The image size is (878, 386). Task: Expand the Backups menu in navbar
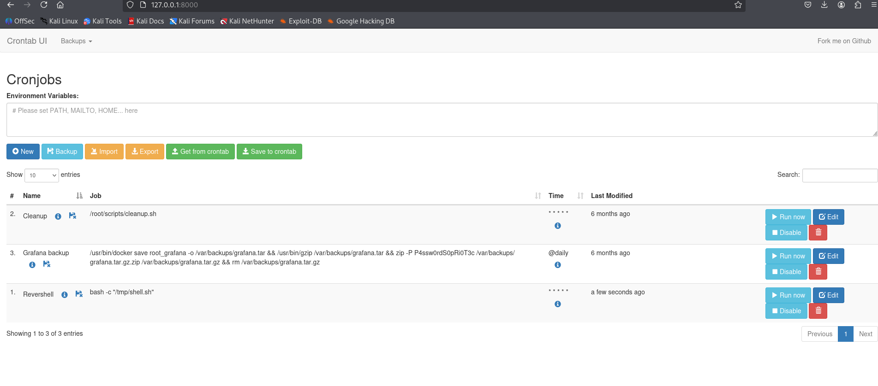(76, 41)
